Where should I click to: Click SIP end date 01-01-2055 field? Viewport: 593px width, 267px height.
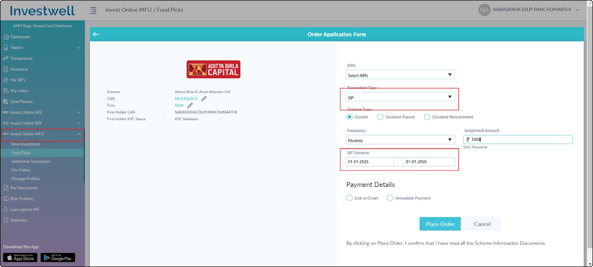click(429, 162)
